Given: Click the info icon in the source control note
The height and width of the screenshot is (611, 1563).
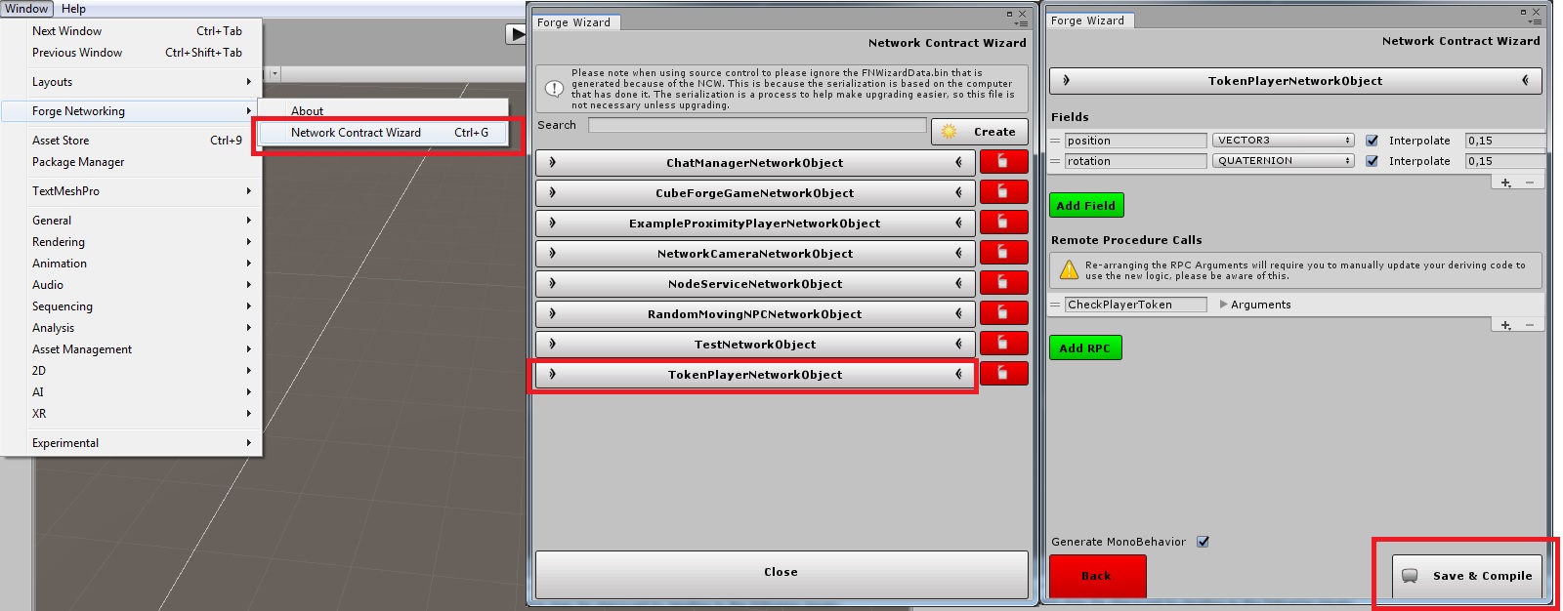Looking at the screenshot, I should click(x=554, y=89).
